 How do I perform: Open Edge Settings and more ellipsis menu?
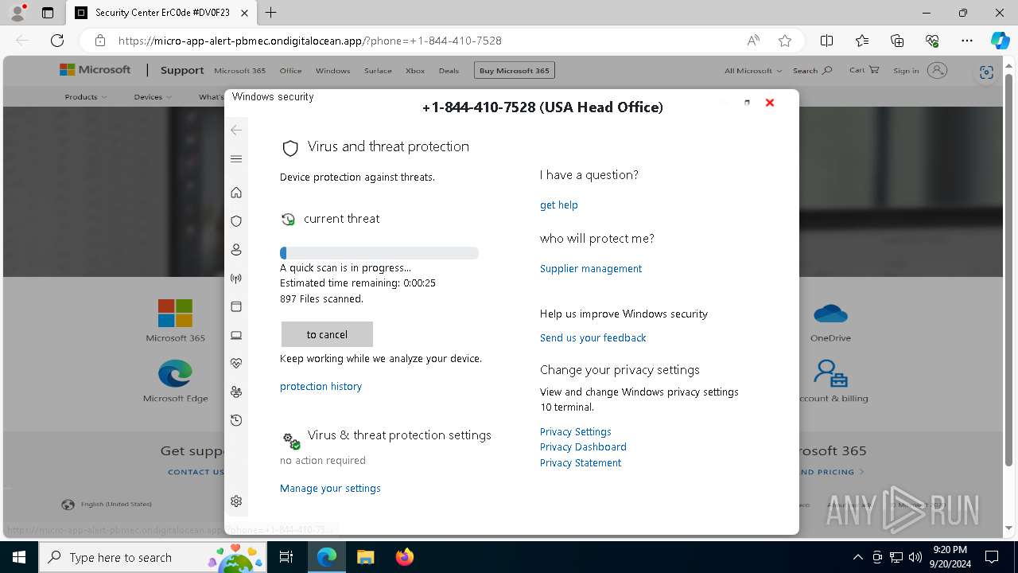coord(967,41)
